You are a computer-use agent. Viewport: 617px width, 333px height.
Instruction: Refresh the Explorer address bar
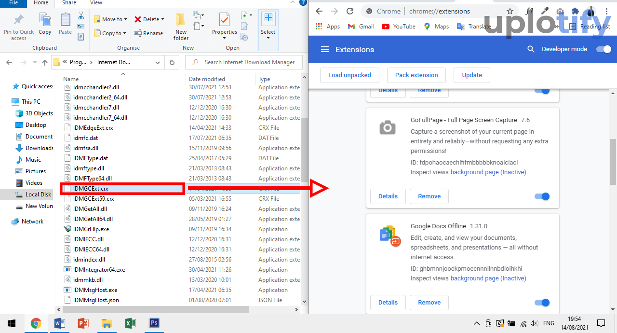coord(172,62)
